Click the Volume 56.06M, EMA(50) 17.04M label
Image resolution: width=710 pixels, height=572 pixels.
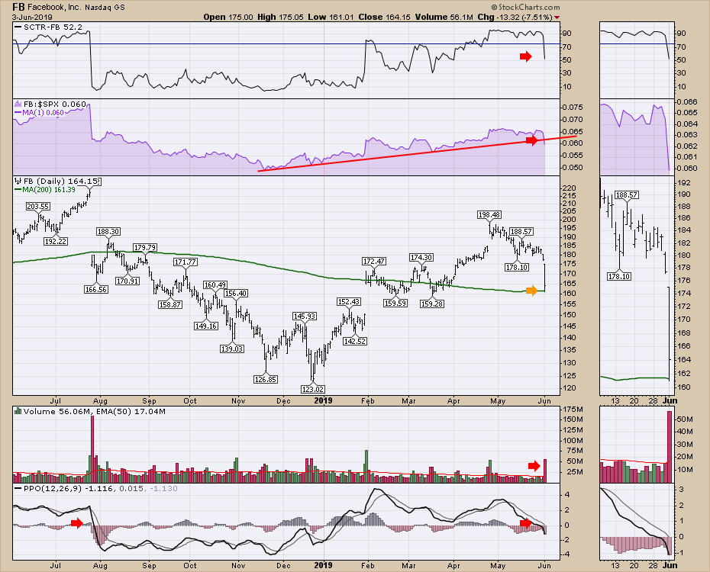(x=94, y=412)
